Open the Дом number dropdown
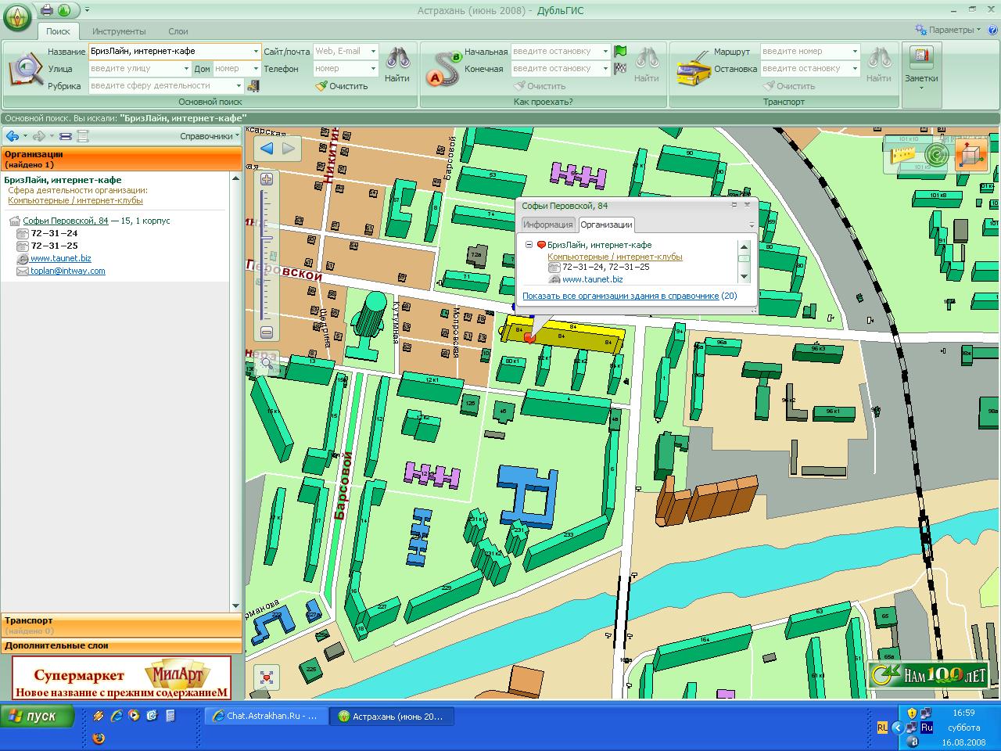This screenshot has width=1001, height=751. (x=255, y=69)
